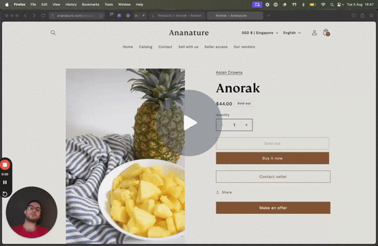Decrease quantity with the minus button
The height and width of the screenshot is (246, 378).
(222, 125)
